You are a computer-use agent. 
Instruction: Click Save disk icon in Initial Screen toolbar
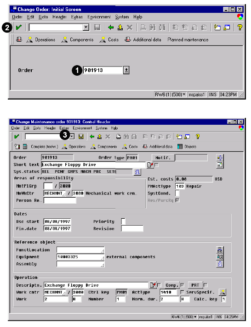(97, 28)
